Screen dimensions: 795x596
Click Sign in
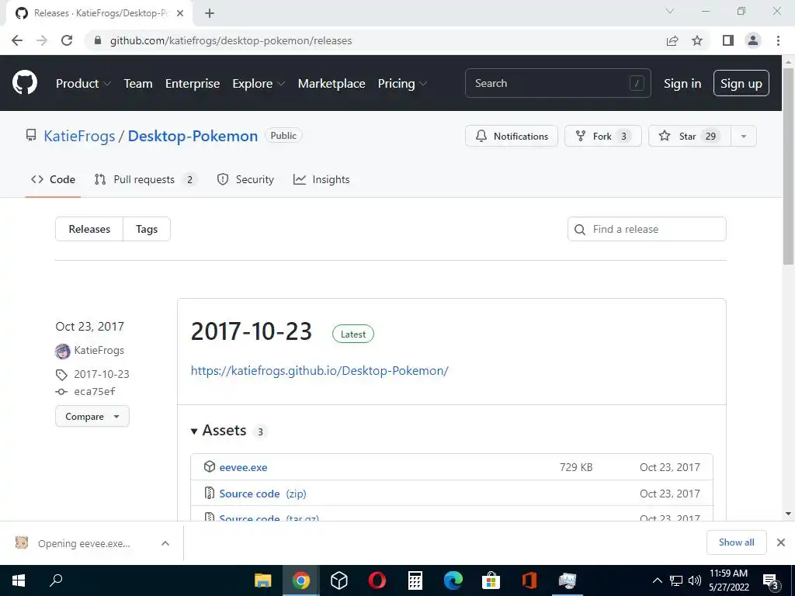click(682, 84)
